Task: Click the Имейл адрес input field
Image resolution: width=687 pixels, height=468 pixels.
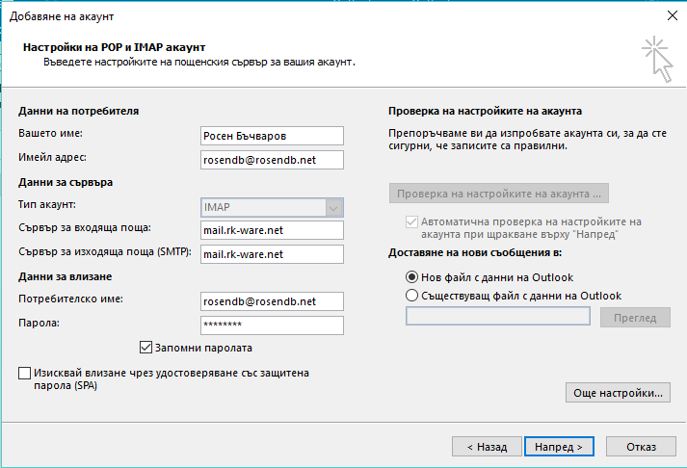Action: 272,160
